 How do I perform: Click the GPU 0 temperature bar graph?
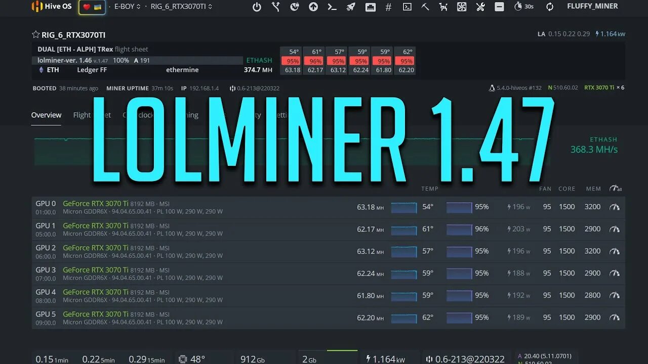pyautogui.click(x=404, y=207)
